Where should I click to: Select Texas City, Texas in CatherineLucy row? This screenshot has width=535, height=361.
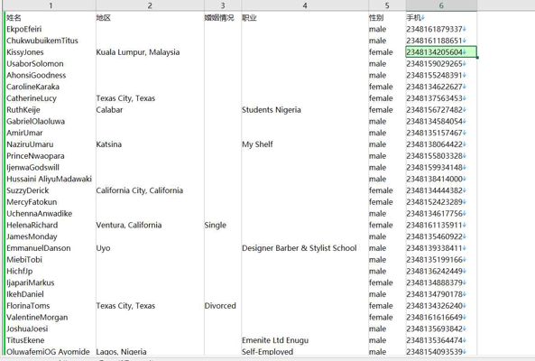coord(150,98)
